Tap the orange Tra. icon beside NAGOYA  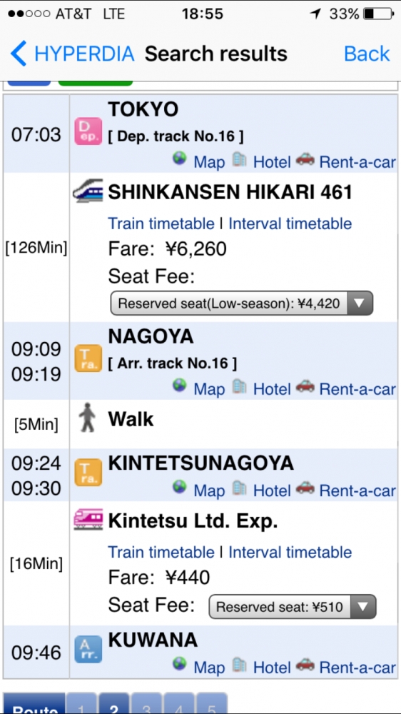[88, 358]
